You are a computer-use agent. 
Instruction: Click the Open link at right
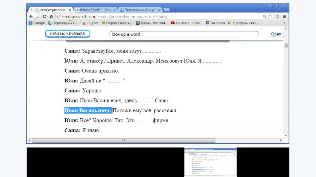pos(277,34)
